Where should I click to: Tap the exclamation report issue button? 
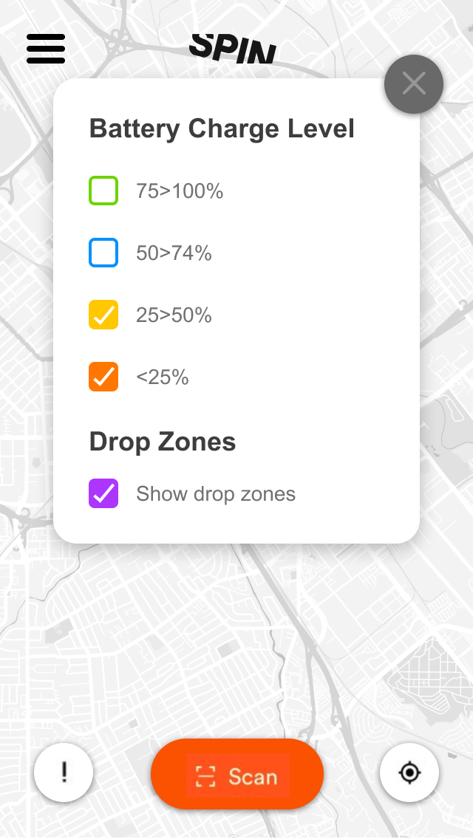tap(64, 773)
